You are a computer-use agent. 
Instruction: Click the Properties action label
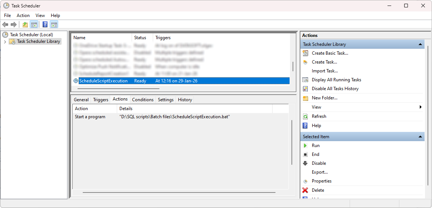[x=322, y=181]
